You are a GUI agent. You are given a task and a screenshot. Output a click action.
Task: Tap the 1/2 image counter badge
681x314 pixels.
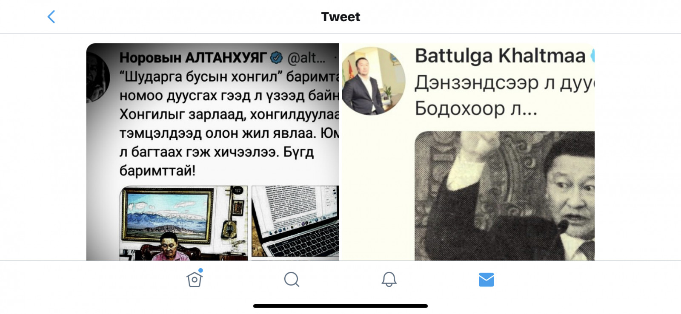(238, 190)
